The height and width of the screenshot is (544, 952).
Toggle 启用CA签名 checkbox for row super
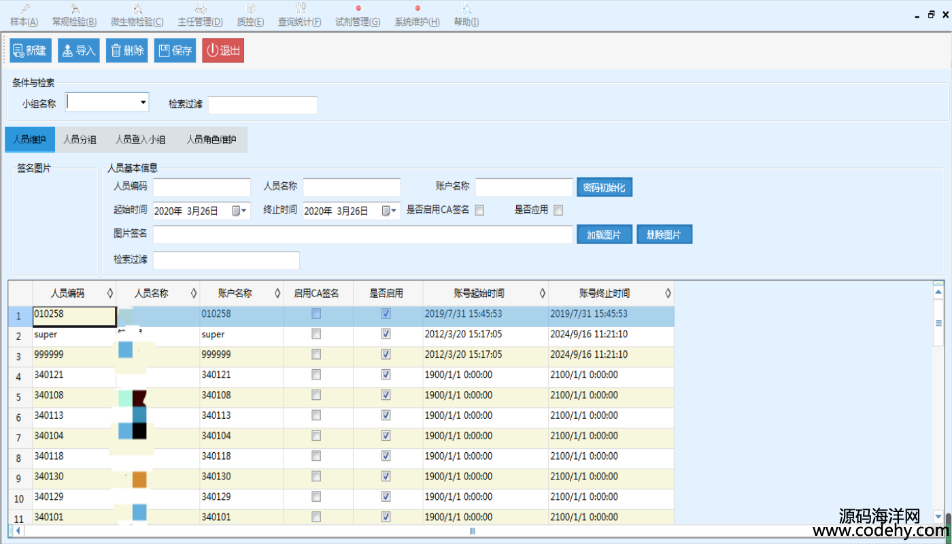click(x=316, y=334)
